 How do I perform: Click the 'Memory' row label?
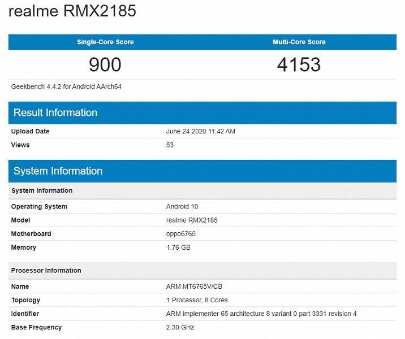point(24,247)
